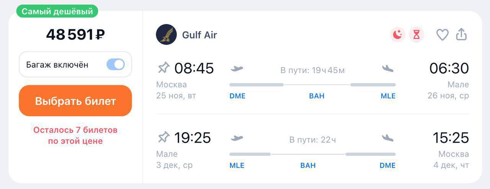Click outbound departure plane icon
Viewport: 490px width, 189px height.
(237, 69)
